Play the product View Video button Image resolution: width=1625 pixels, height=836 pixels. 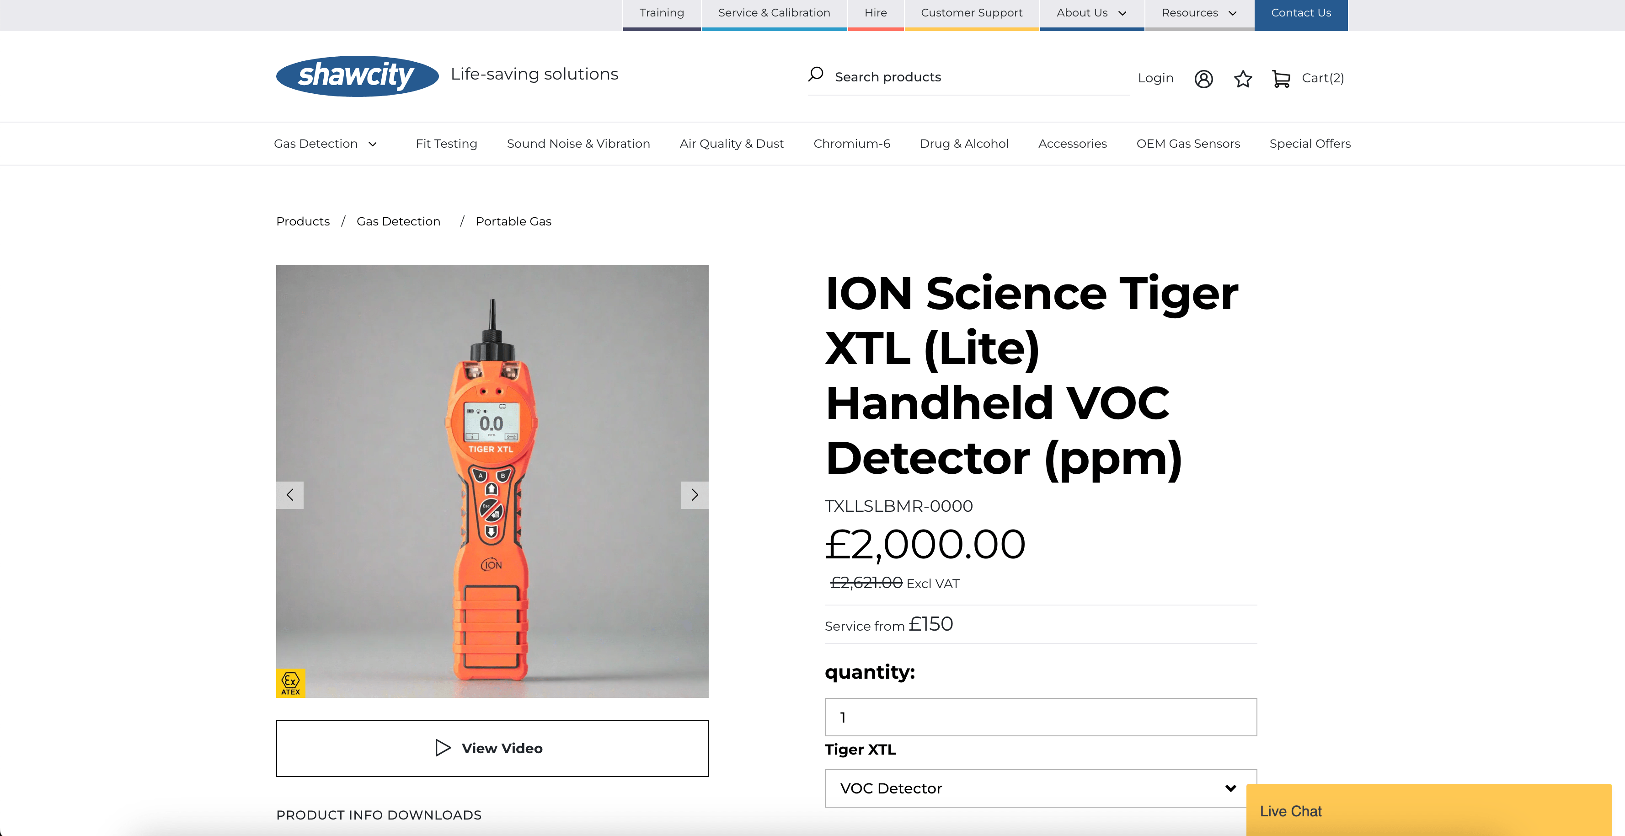point(492,748)
